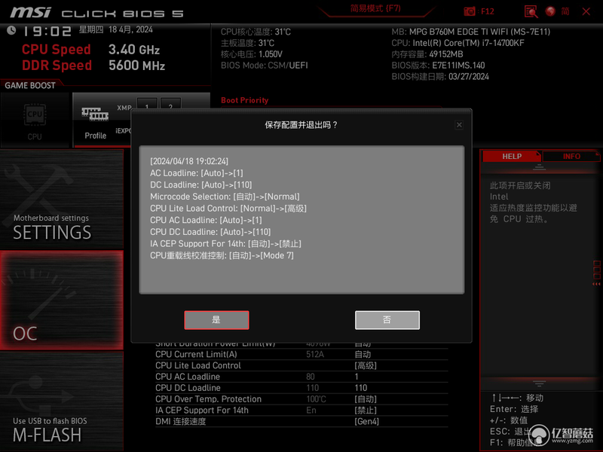The width and height of the screenshot is (603, 452).
Task: Click the 'AC Loadline: [Auto]->[1]' change line
Action: (x=197, y=173)
